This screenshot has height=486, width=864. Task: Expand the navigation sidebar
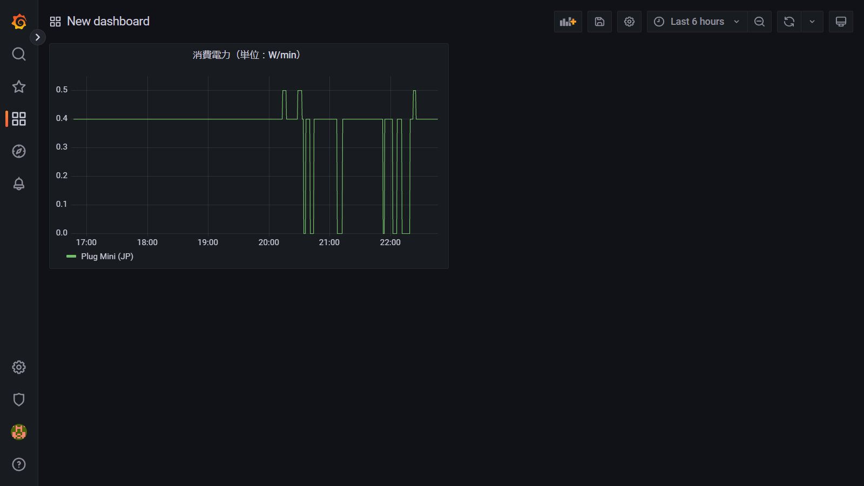[37, 37]
